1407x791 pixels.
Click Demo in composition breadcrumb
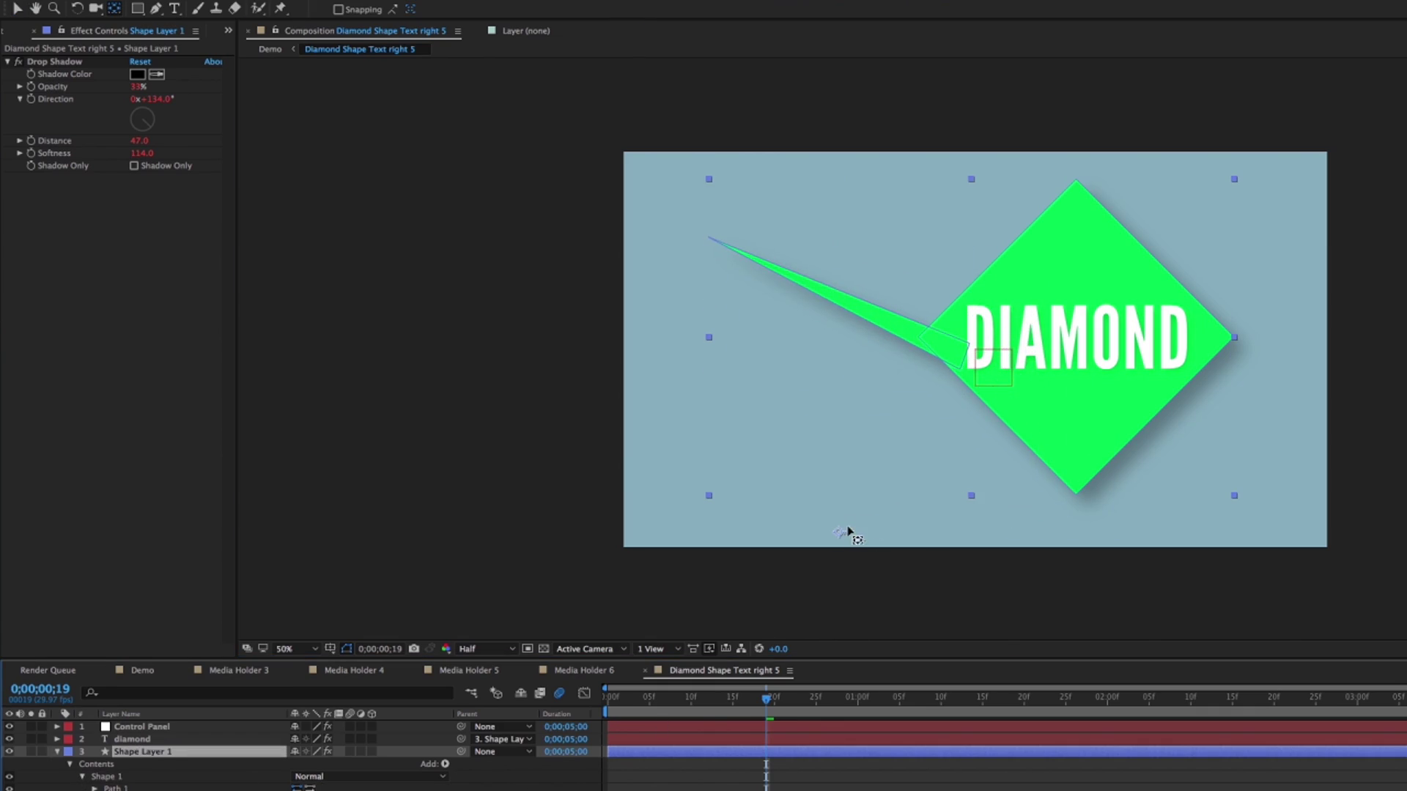tap(270, 49)
